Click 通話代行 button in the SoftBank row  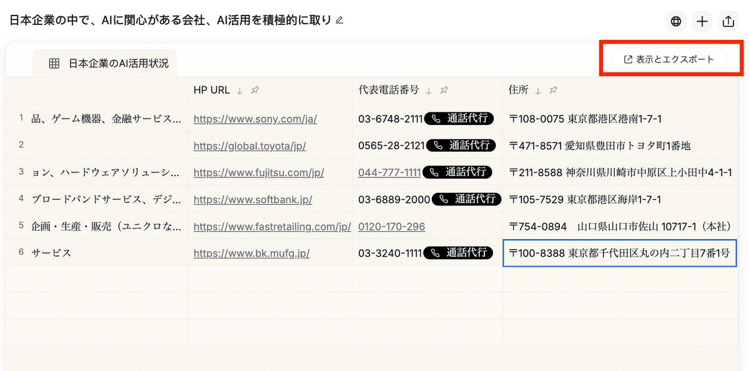[467, 199]
